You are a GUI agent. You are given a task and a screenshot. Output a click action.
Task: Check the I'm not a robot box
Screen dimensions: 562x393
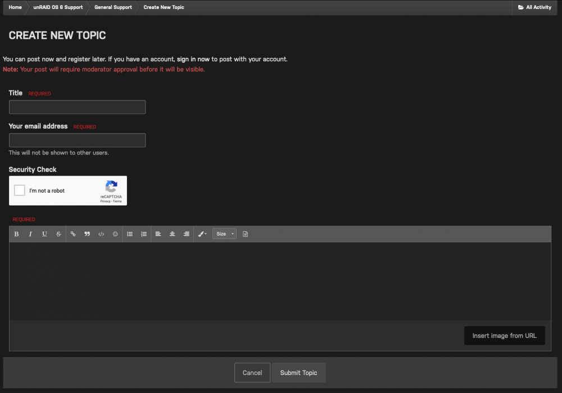pyautogui.click(x=19, y=190)
